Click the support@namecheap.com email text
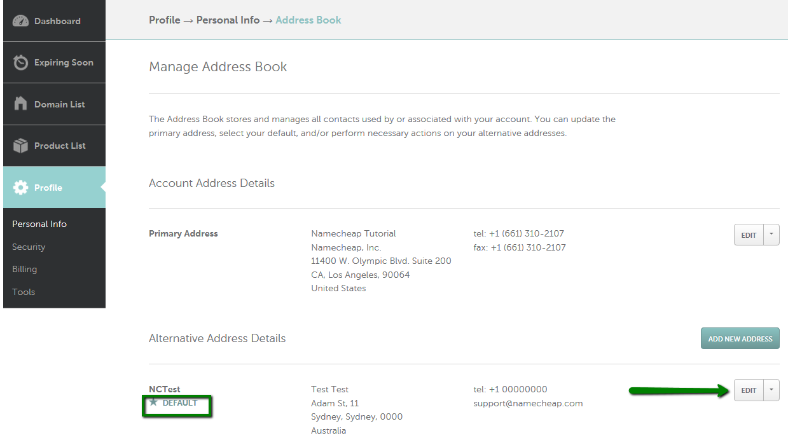The height and width of the screenshot is (440, 788). click(528, 403)
